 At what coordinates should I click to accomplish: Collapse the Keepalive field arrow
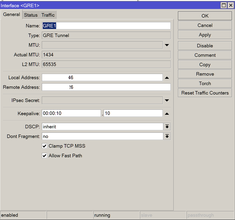coord(167,114)
